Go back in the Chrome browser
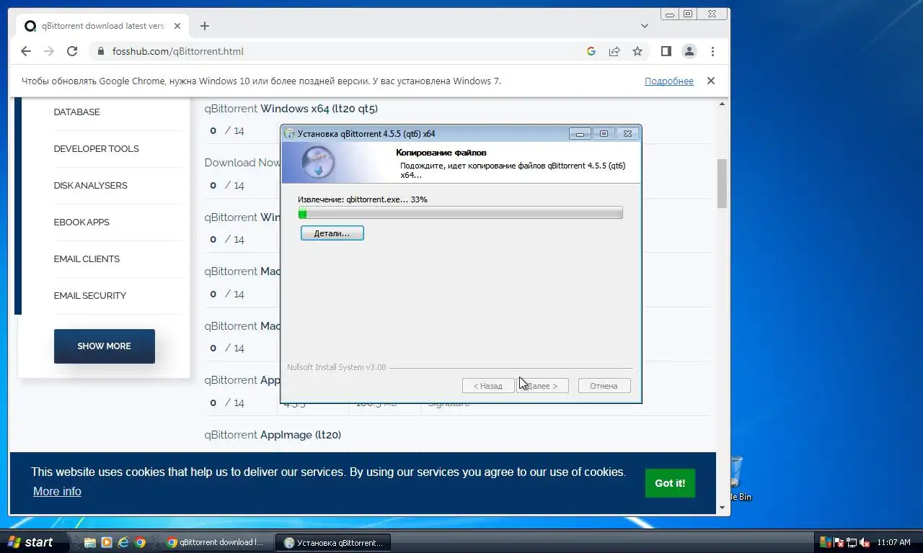The image size is (923, 553). pyautogui.click(x=26, y=51)
